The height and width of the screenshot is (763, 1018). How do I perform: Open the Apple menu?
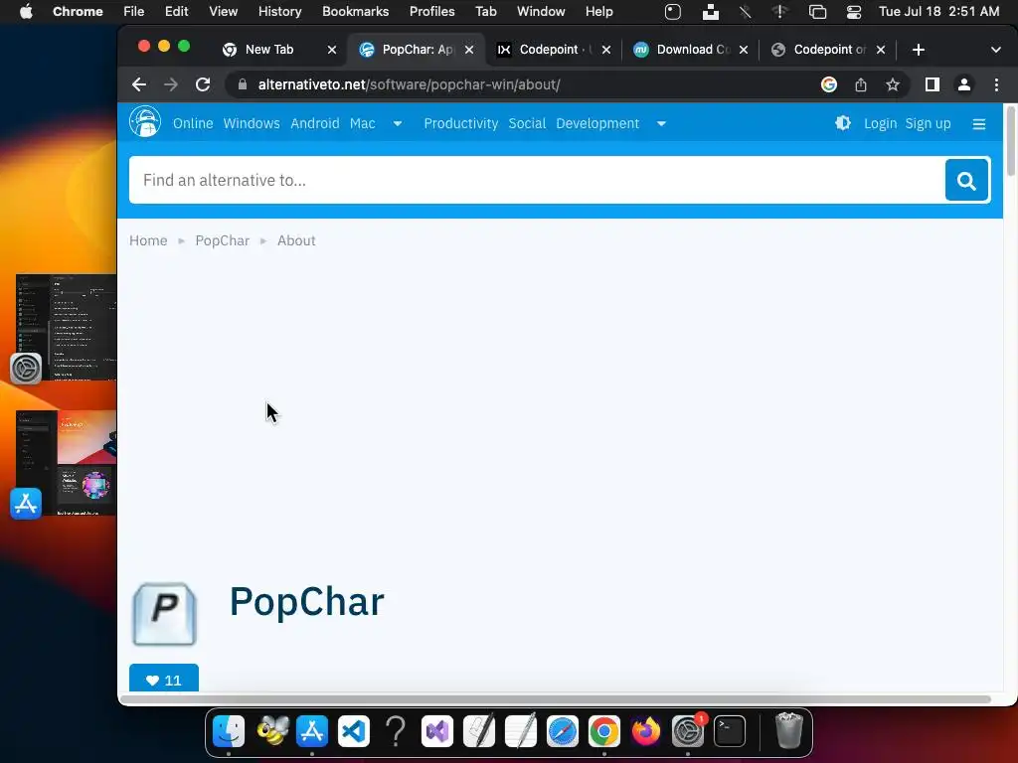tap(26, 12)
